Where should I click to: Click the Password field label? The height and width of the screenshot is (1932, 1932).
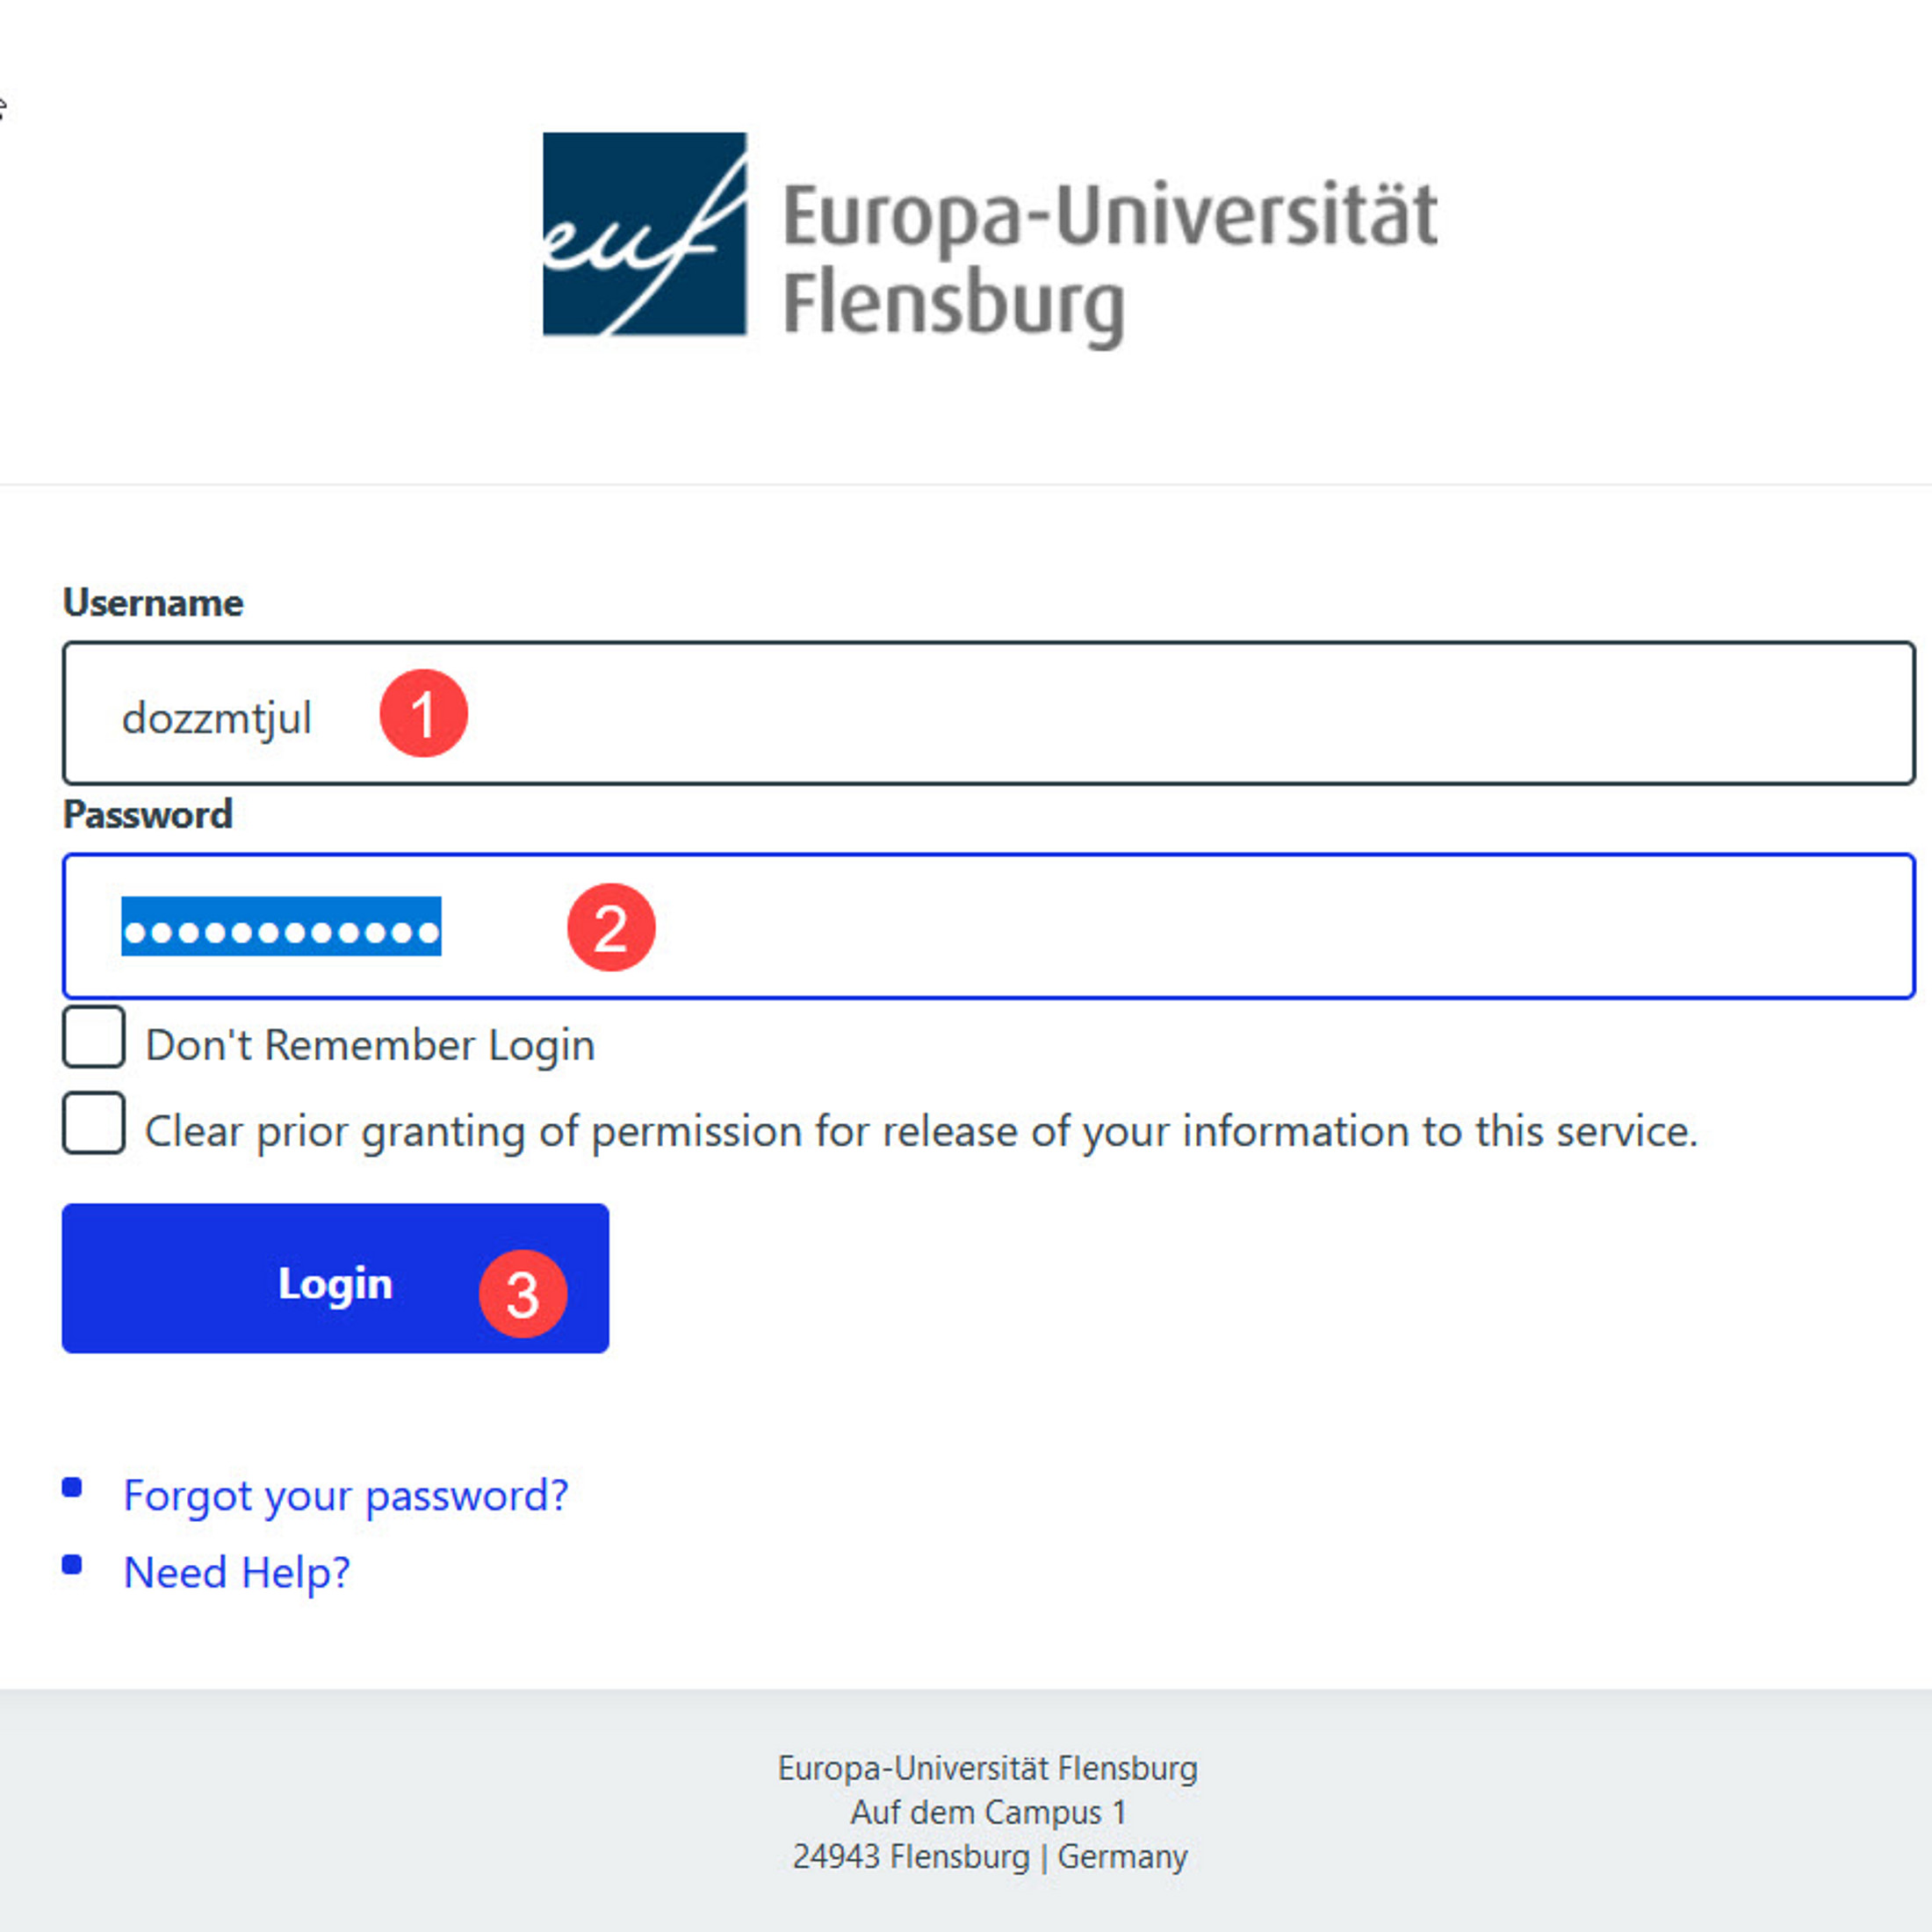(x=148, y=815)
